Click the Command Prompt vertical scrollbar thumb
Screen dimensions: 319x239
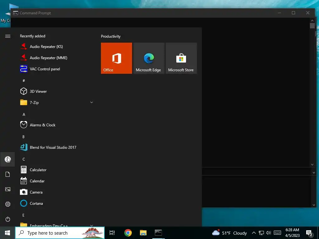[x=312, y=26]
